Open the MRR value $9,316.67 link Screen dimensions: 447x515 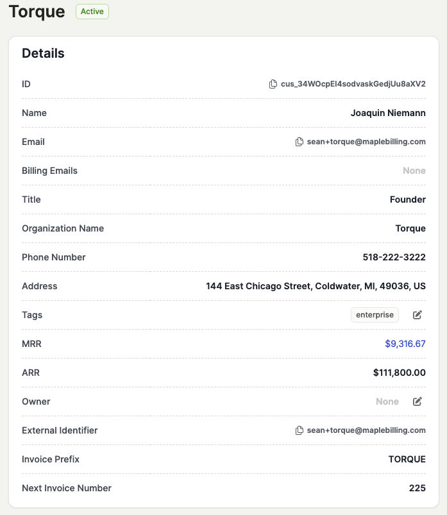pyautogui.click(x=405, y=344)
